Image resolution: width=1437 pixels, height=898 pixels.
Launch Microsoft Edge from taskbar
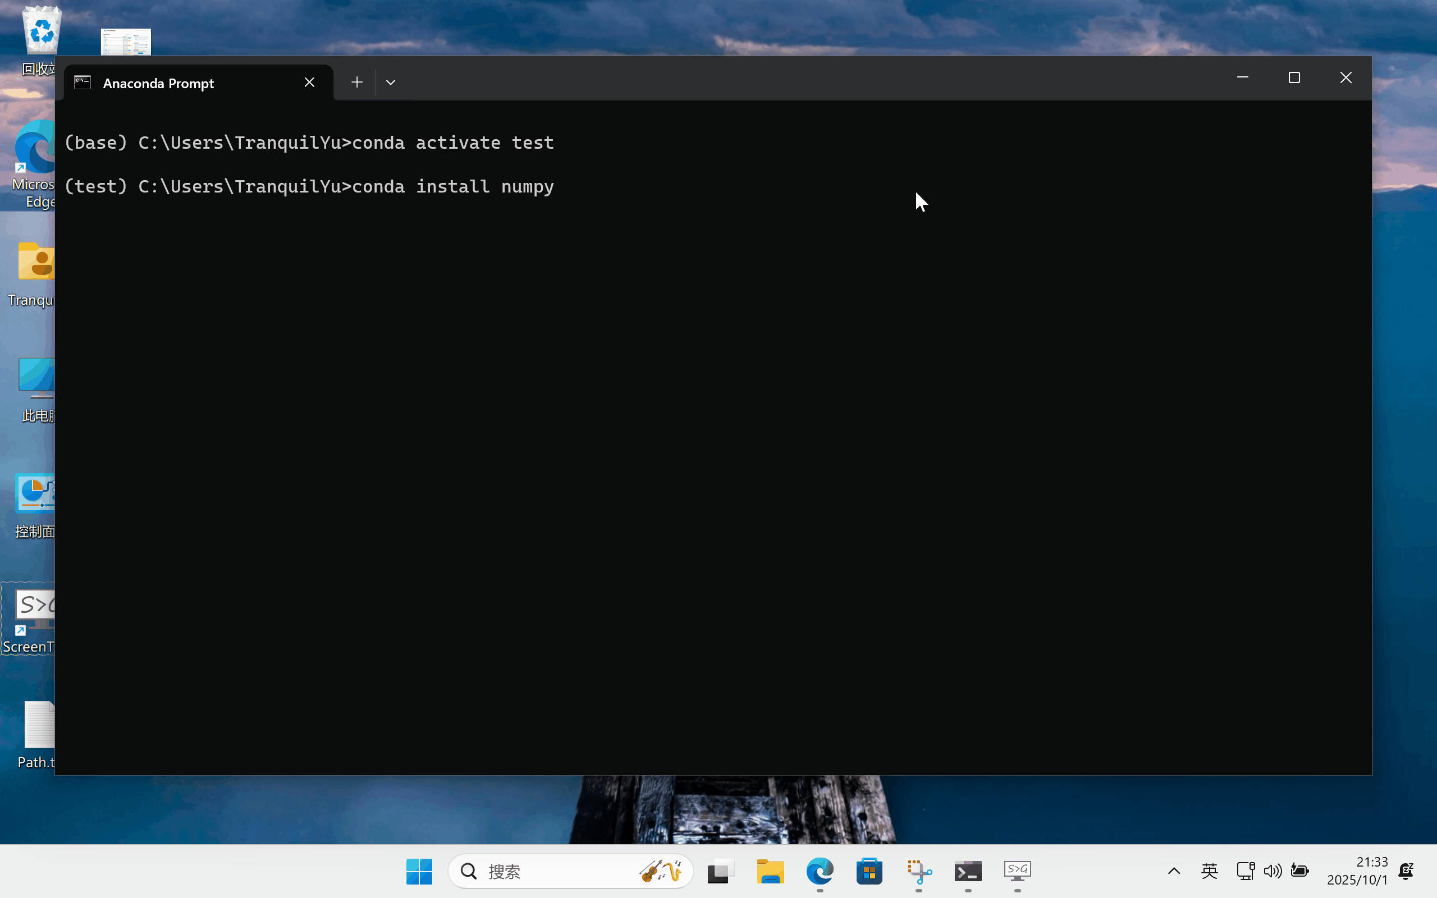820,871
